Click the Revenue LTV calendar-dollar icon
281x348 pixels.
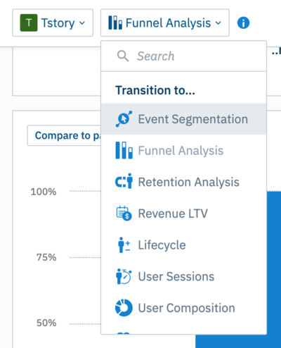point(124,213)
